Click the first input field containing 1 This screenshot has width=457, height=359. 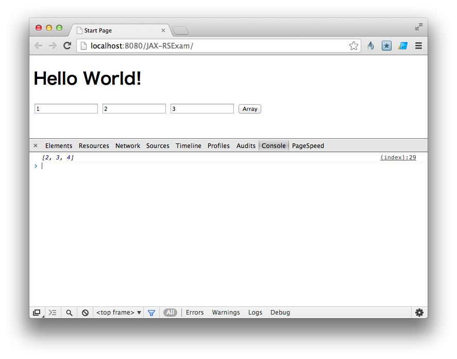pyautogui.click(x=66, y=109)
